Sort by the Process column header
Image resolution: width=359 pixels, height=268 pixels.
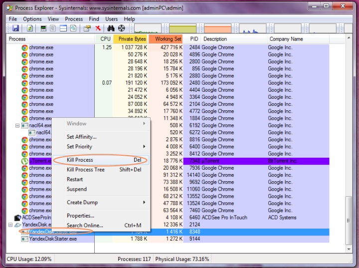(50, 39)
